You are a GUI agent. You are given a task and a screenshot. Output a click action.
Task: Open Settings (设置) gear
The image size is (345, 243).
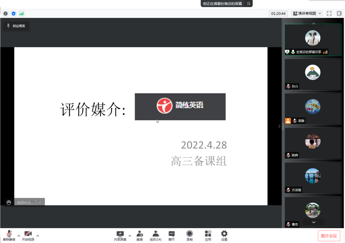point(224,236)
